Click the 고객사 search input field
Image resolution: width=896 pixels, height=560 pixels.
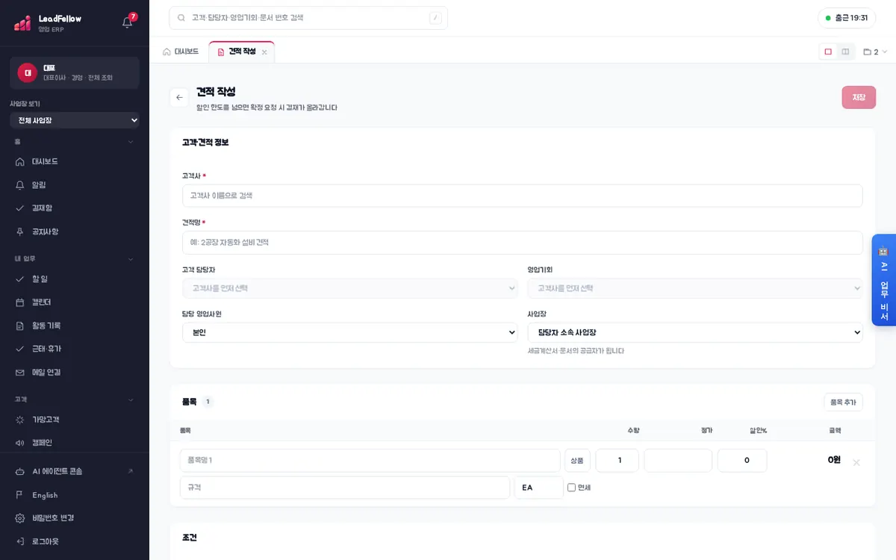(x=523, y=196)
